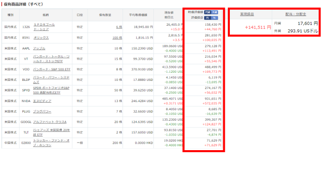The width and height of the screenshot is (324, 182).
Task: Click ticker code 02800
Action: click(x=26, y=143)
